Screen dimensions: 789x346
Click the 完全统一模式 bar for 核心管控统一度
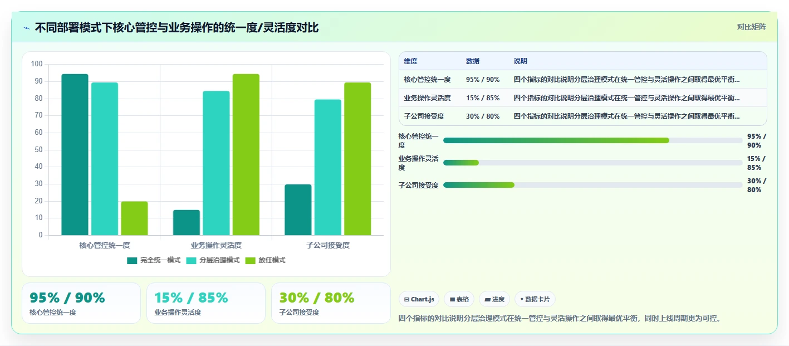coord(75,154)
